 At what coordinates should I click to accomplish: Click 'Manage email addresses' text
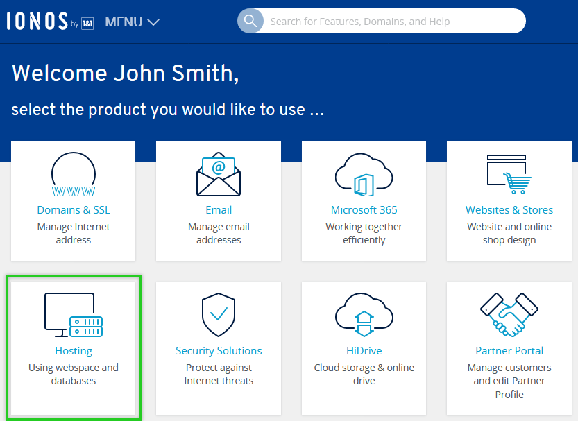pos(219,233)
